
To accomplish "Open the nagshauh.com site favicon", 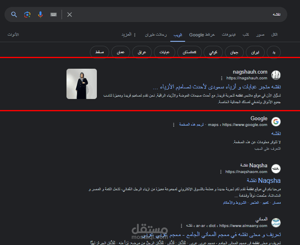I will [x=276, y=75].
